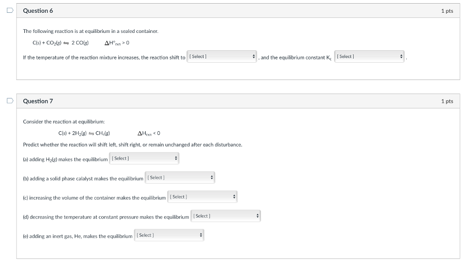Open the reaction shift direction dropdown in Question 6
This screenshot has width=468, height=266.
[x=222, y=56]
